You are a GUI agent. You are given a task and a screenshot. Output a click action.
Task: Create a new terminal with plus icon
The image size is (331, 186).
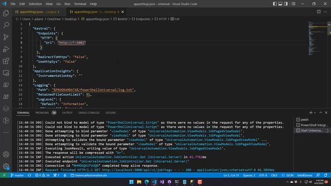(x=311, y=113)
